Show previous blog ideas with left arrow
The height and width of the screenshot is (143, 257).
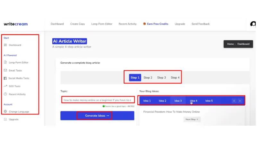pos(234,101)
